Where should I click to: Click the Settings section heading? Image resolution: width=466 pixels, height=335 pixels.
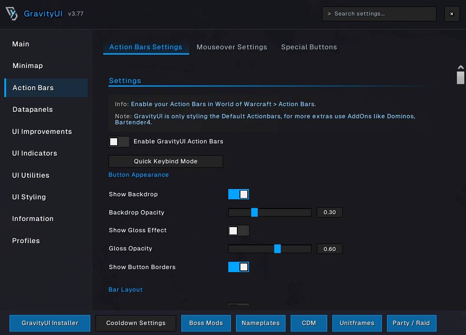[x=125, y=81]
